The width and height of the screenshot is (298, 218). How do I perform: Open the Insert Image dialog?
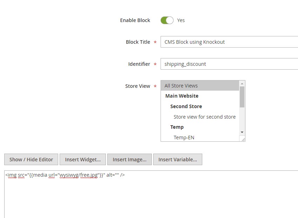pyautogui.click(x=129, y=159)
